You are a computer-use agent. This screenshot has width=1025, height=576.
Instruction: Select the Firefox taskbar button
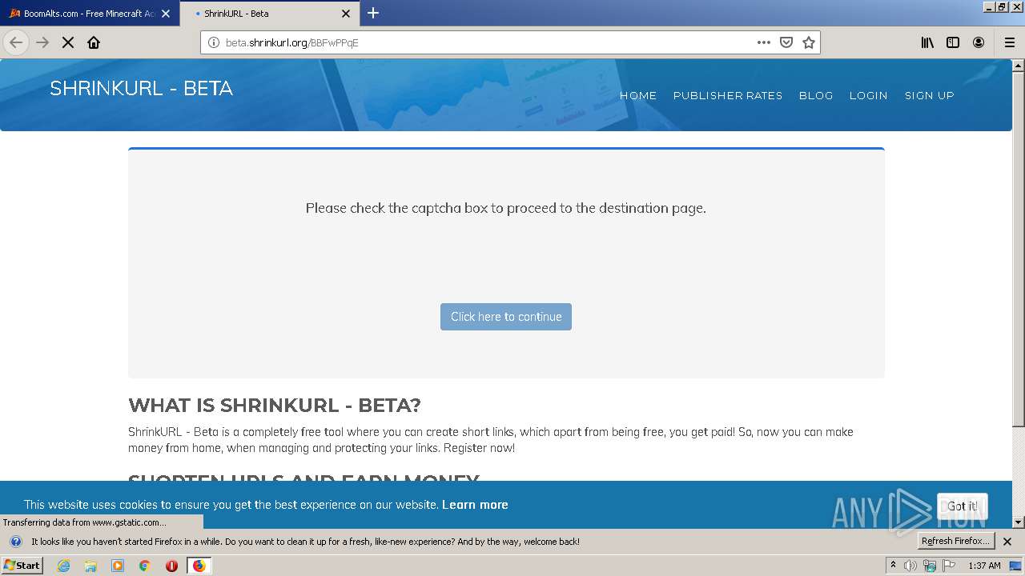pos(199,566)
